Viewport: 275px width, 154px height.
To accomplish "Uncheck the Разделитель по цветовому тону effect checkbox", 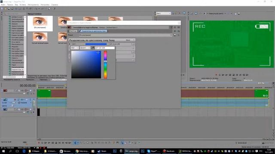I will 80,31.
